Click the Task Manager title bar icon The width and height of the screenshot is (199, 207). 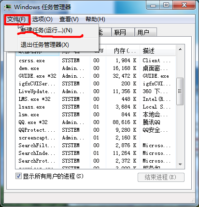(x=8, y=7)
